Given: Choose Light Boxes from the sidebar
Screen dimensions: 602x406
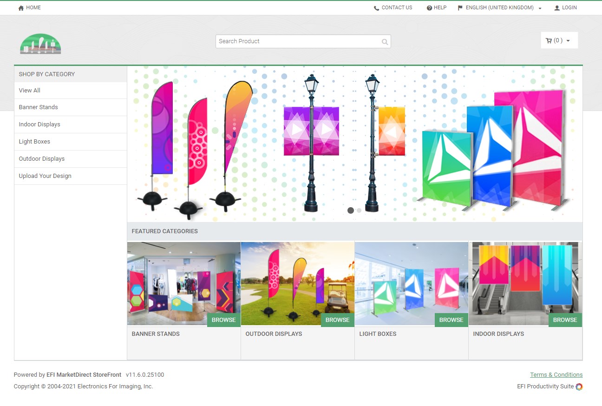Looking at the screenshot, I should [34, 142].
